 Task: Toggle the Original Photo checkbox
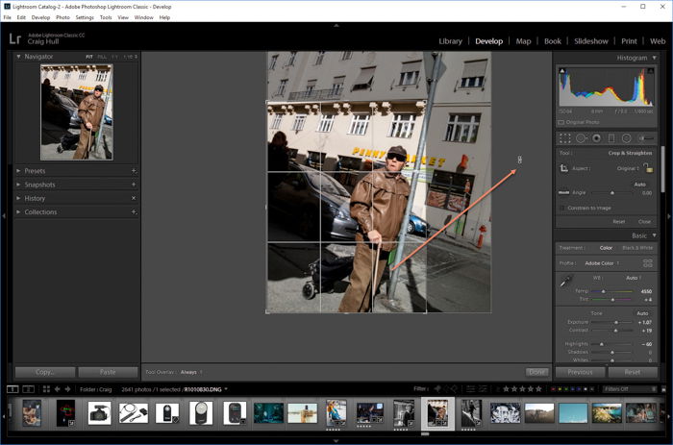pyautogui.click(x=562, y=122)
